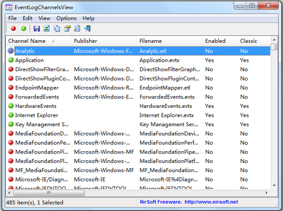Click the green icon beside HardwareEvents
The width and height of the screenshot is (283, 211).
coord(11,106)
